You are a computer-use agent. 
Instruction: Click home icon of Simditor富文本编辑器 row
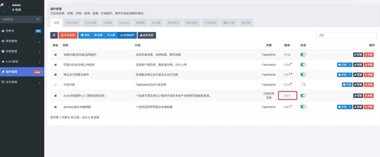(x=55, y=107)
